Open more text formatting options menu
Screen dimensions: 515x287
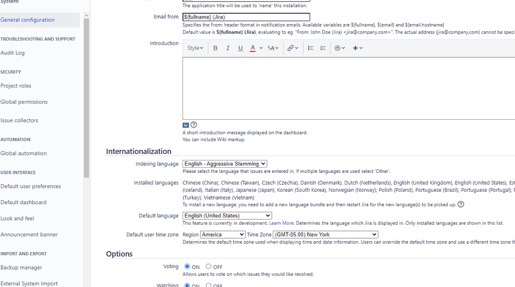(x=273, y=48)
